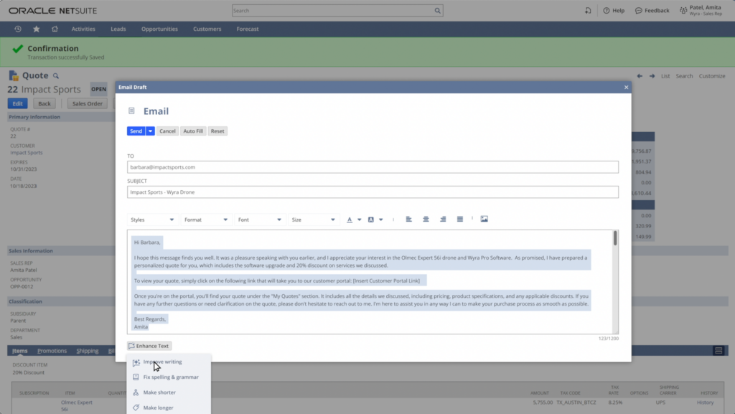Open the image insert icon in email toolbar
The width and height of the screenshot is (735, 414).
484,219
